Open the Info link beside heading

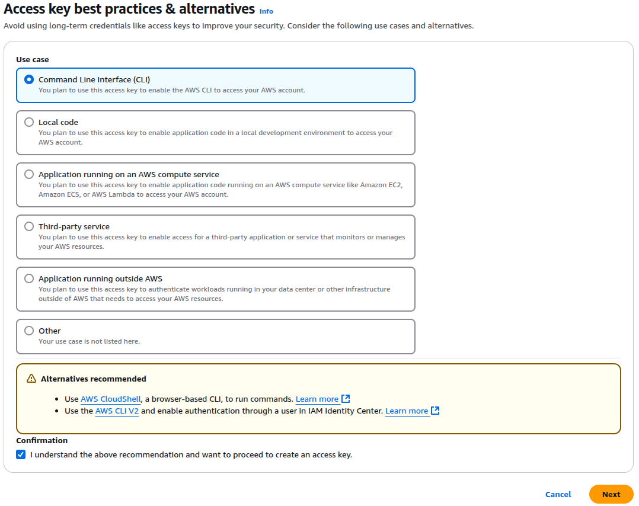point(266,11)
